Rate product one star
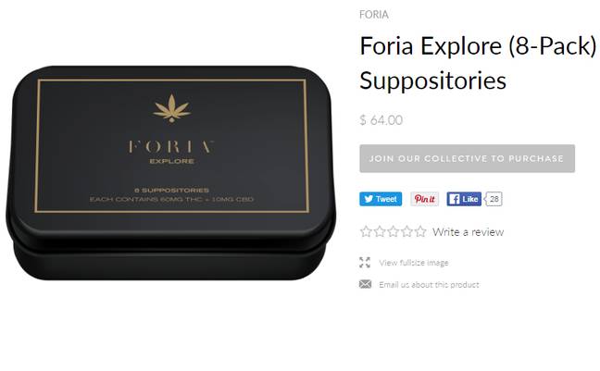The image size is (600, 371). coord(366,231)
